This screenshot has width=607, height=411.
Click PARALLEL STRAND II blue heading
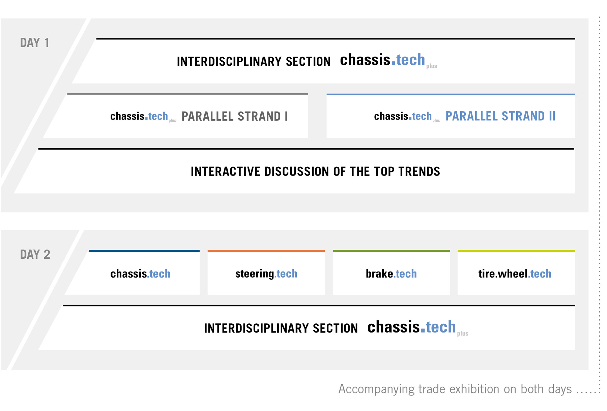point(500,116)
